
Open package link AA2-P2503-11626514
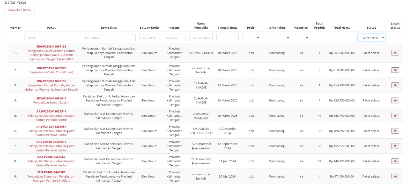click(x=51, y=111)
